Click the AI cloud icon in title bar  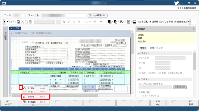coord(177,3)
